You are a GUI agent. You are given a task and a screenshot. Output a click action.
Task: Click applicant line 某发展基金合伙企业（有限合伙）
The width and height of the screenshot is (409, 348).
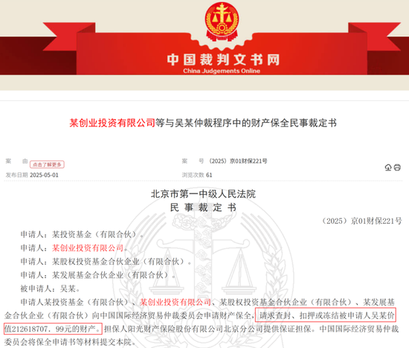(x=98, y=275)
